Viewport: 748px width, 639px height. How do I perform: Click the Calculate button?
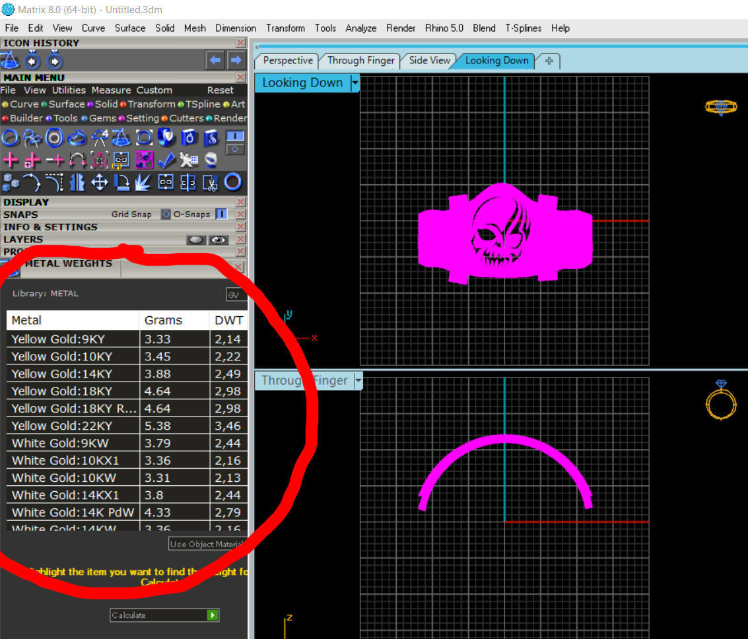(164, 615)
